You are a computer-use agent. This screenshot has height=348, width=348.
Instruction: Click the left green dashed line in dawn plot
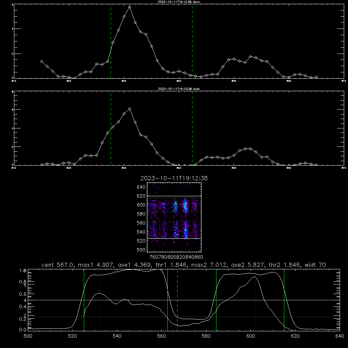click(111, 41)
